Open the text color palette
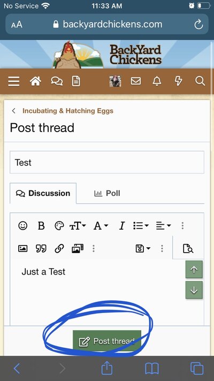Viewport: 214px width, 381px height. [x=59, y=226]
